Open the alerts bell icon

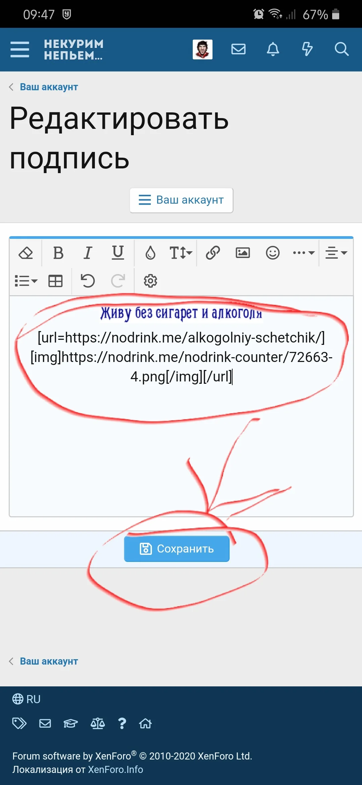click(273, 49)
